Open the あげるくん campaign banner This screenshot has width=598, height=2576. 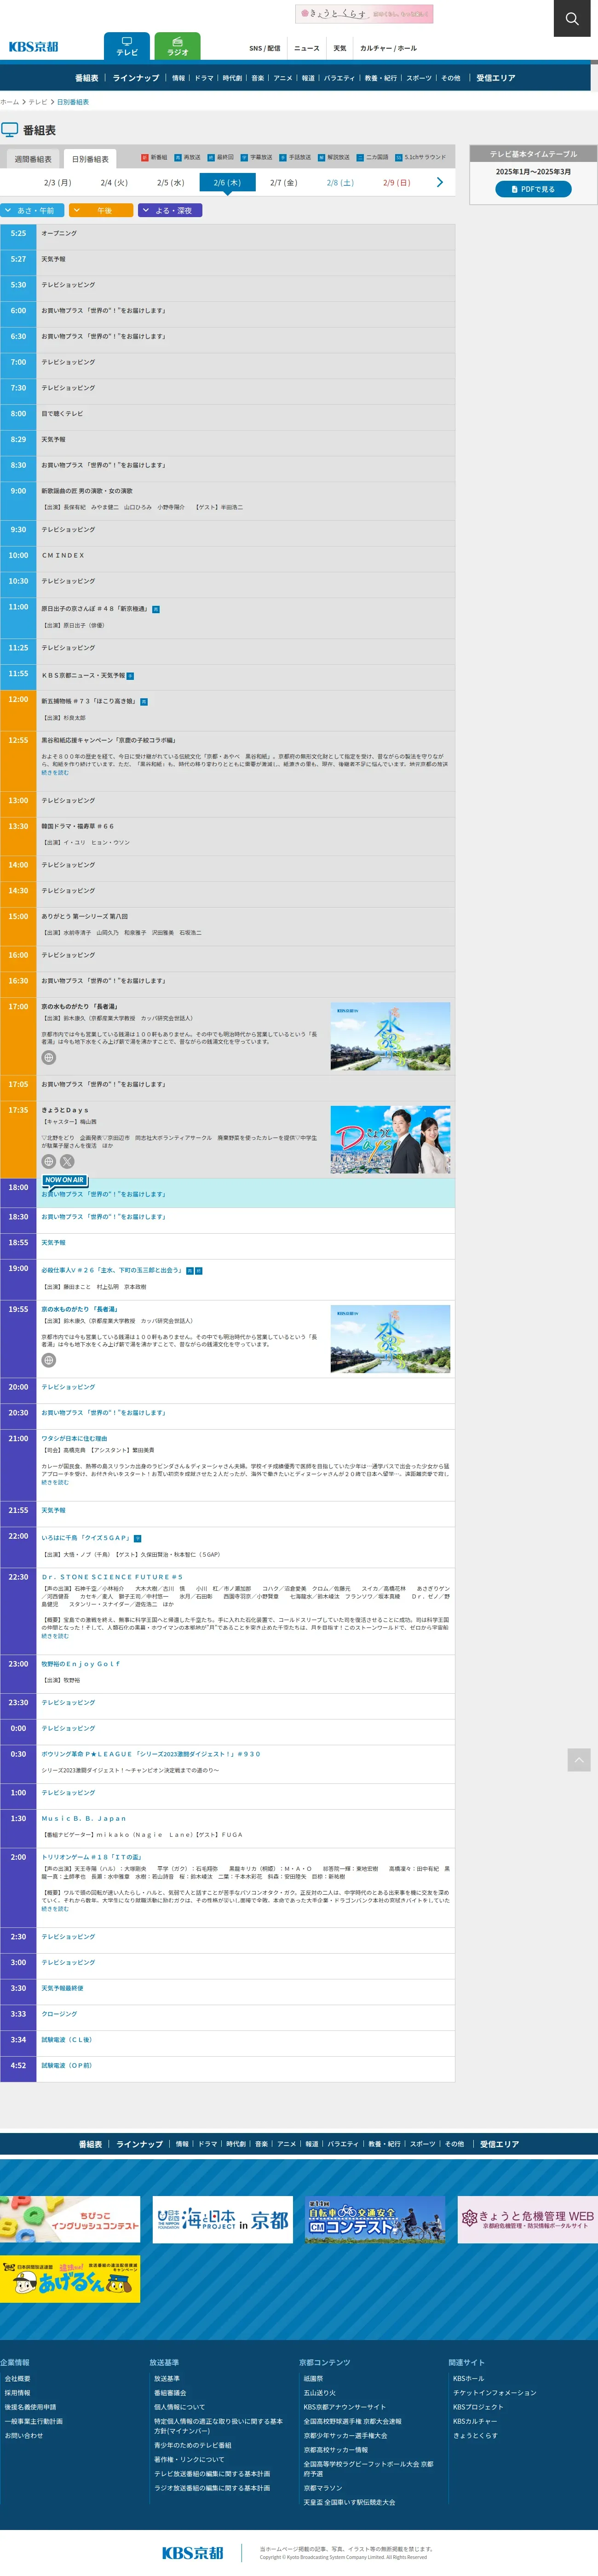[x=70, y=2279]
